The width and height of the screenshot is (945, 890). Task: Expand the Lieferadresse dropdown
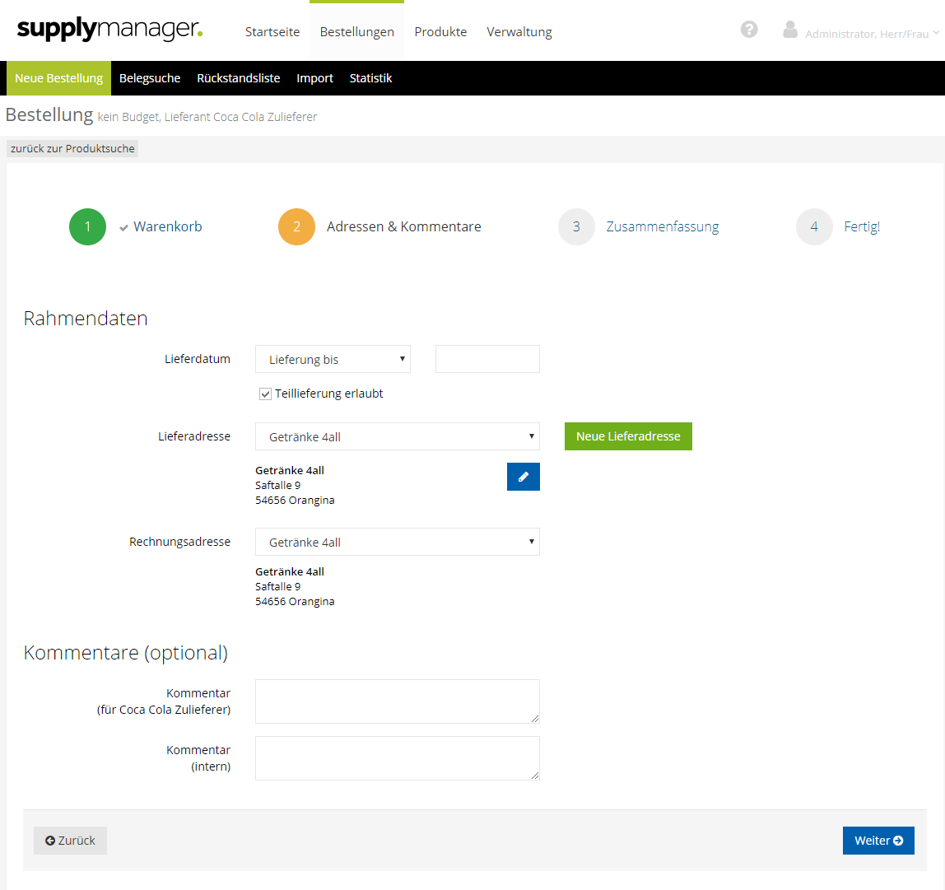(397, 437)
